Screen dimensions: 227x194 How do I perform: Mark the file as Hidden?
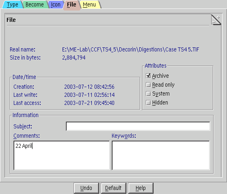[x=148, y=102]
